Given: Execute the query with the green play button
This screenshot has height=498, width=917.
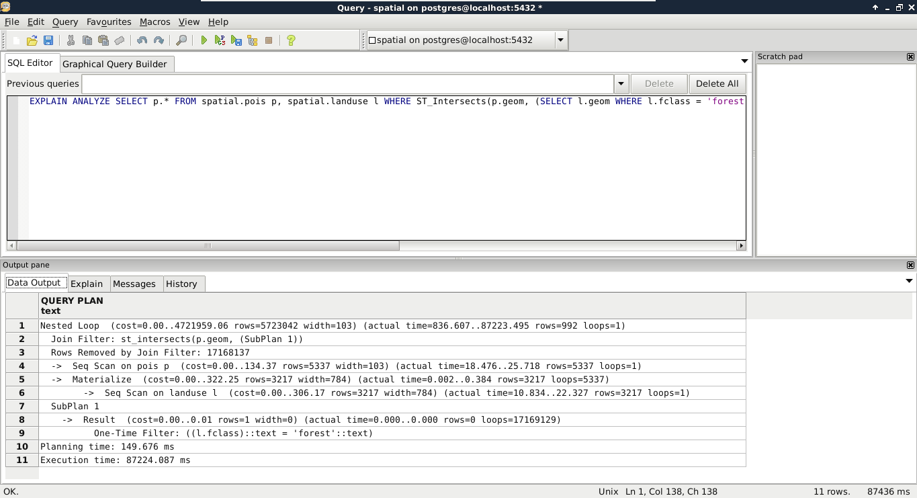Looking at the screenshot, I should 204,40.
